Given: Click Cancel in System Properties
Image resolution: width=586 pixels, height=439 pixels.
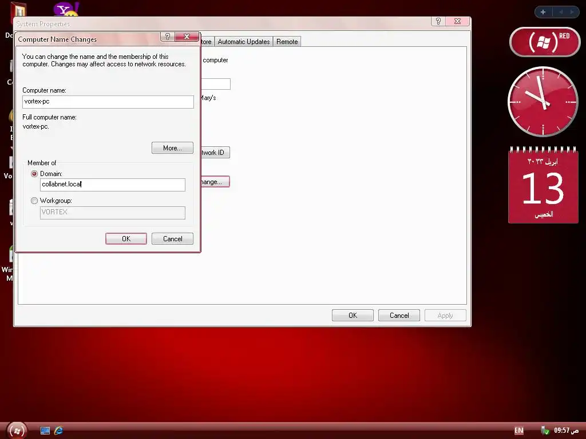Looking at the screenshot, I should (399, 316).
